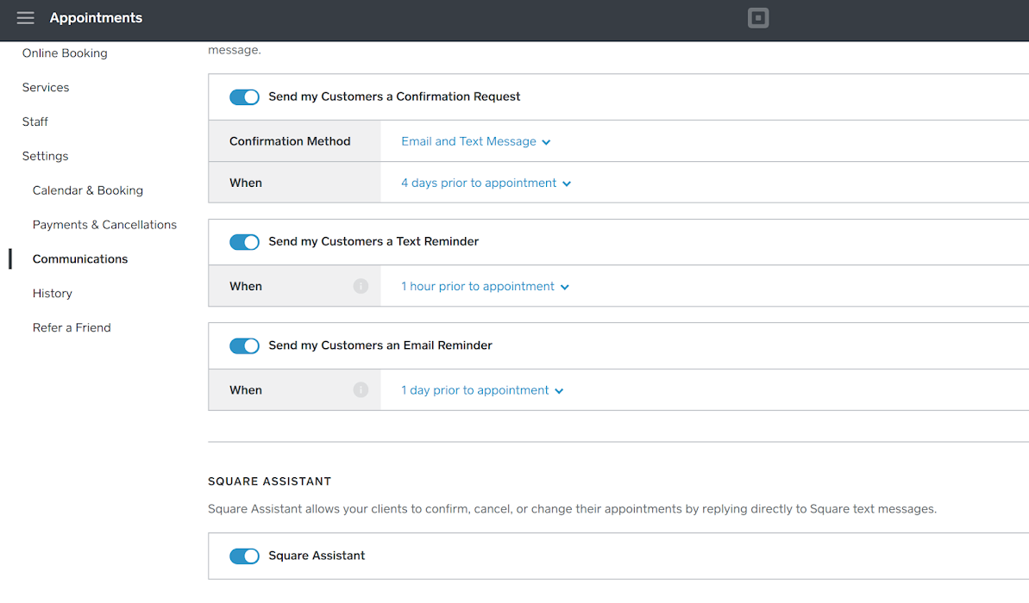The width and height of the screenshot is (1029, 603).
Task: View the Staff page
Action: (35, 121)
